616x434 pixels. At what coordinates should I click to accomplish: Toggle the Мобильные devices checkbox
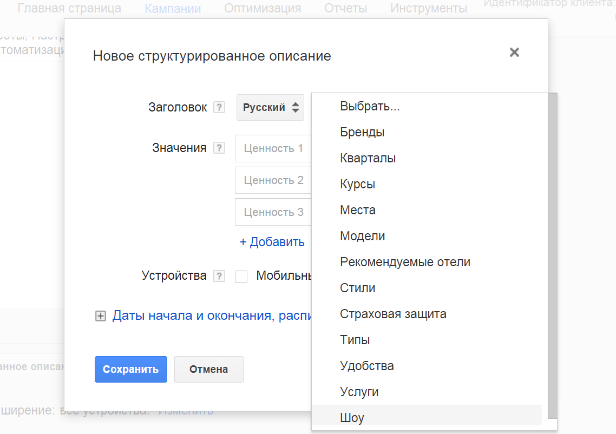pyautogui.click(x=241, y=277)
